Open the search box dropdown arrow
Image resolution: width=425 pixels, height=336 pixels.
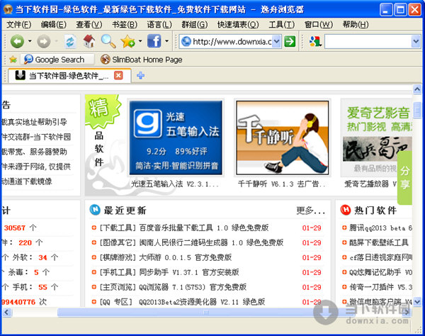pyautogui.click(x=416, y=42)
